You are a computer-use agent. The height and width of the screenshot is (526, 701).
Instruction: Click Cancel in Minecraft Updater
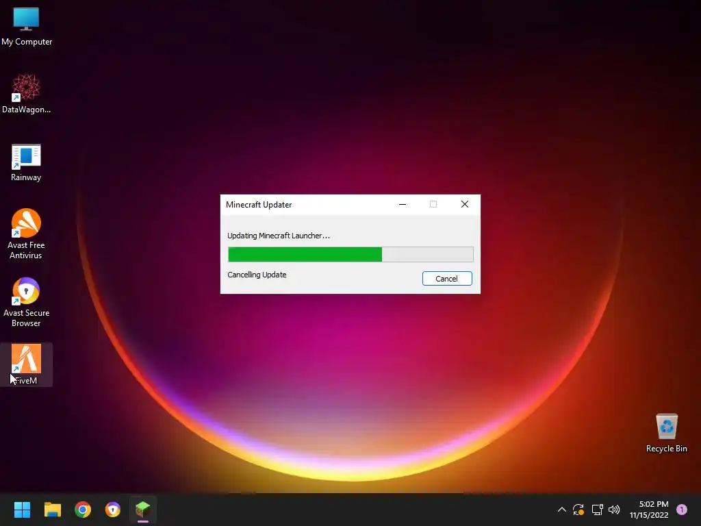[x=447, y=279]
